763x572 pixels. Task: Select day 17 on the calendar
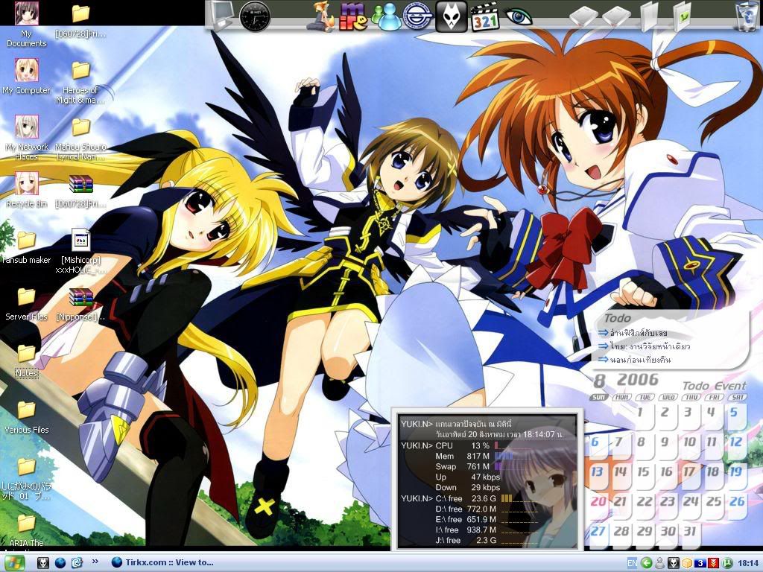tap(688, 471)
